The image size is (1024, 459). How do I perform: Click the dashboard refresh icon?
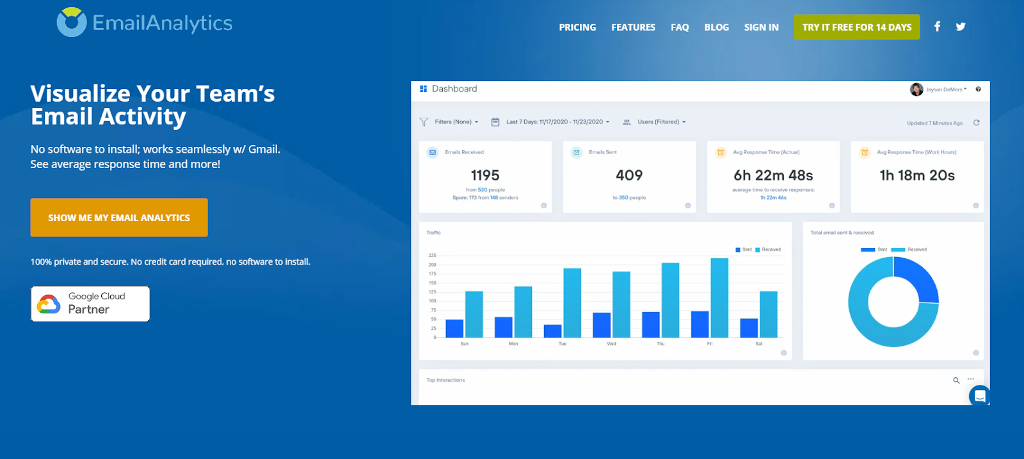click(x=977, y=123)
